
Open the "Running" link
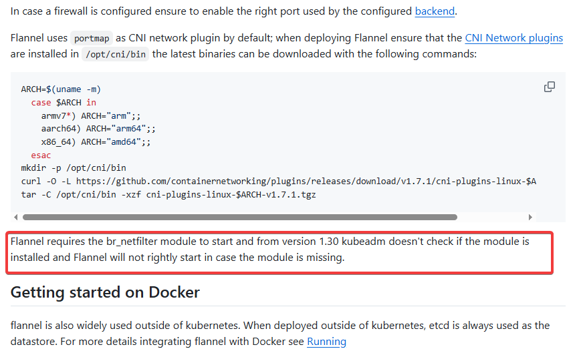click(x=326, y=342)
